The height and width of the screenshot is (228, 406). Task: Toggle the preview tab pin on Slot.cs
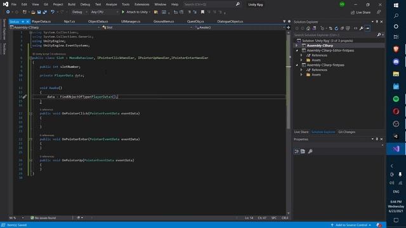point(23,22)
